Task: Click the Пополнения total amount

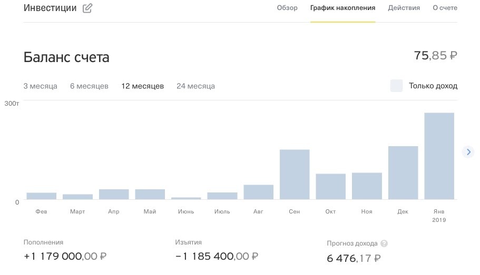Action: (x=65, y=256)
